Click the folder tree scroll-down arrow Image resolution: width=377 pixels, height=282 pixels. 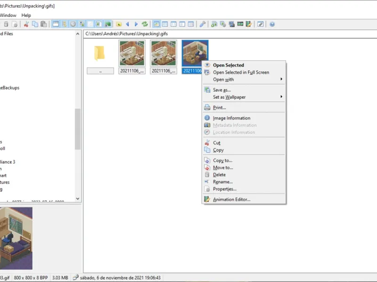click(77, 198)
